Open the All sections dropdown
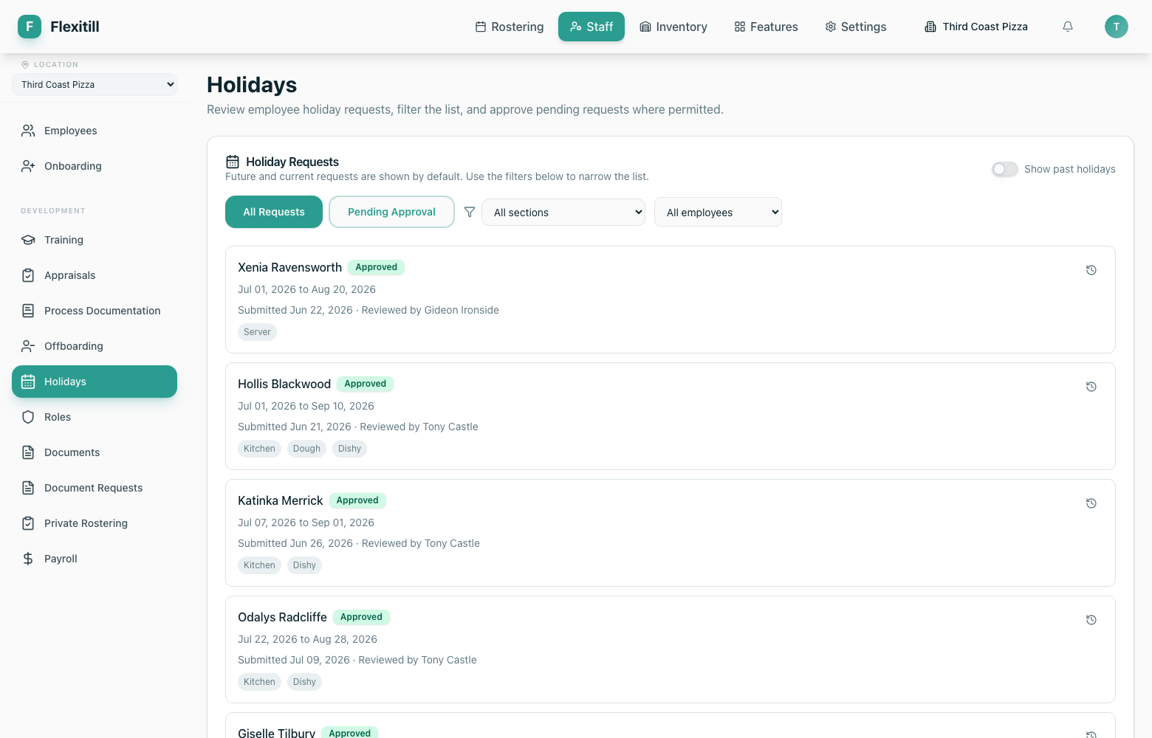 pos(563,213)
